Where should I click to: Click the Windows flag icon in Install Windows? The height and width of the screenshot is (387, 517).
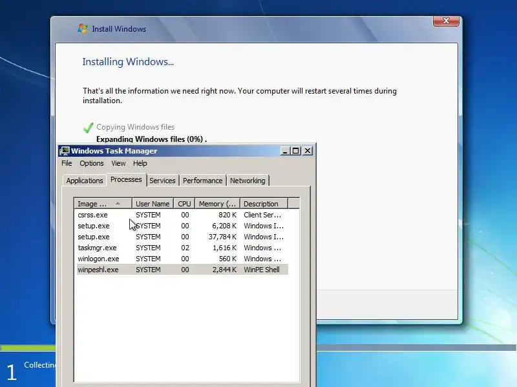[x=83, y=28]
